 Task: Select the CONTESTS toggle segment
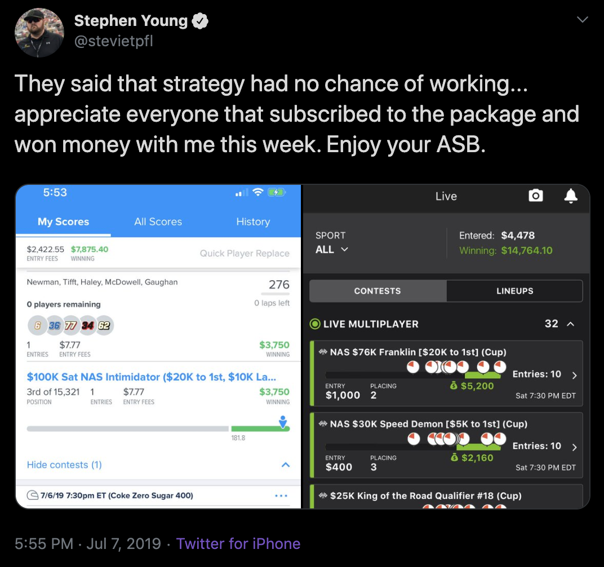point(377,291)
